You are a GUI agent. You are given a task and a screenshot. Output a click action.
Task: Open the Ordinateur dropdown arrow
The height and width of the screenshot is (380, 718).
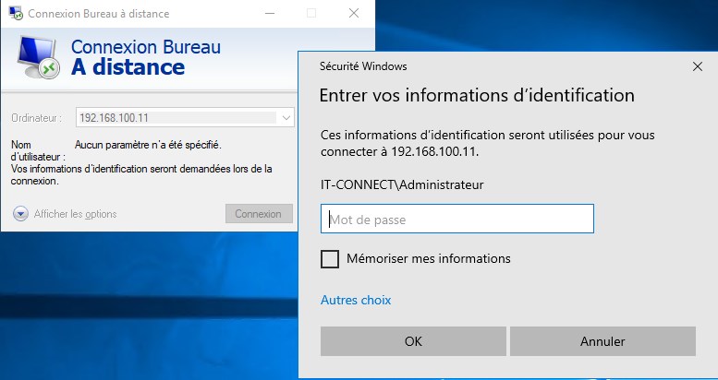click(x=286, y=118)
